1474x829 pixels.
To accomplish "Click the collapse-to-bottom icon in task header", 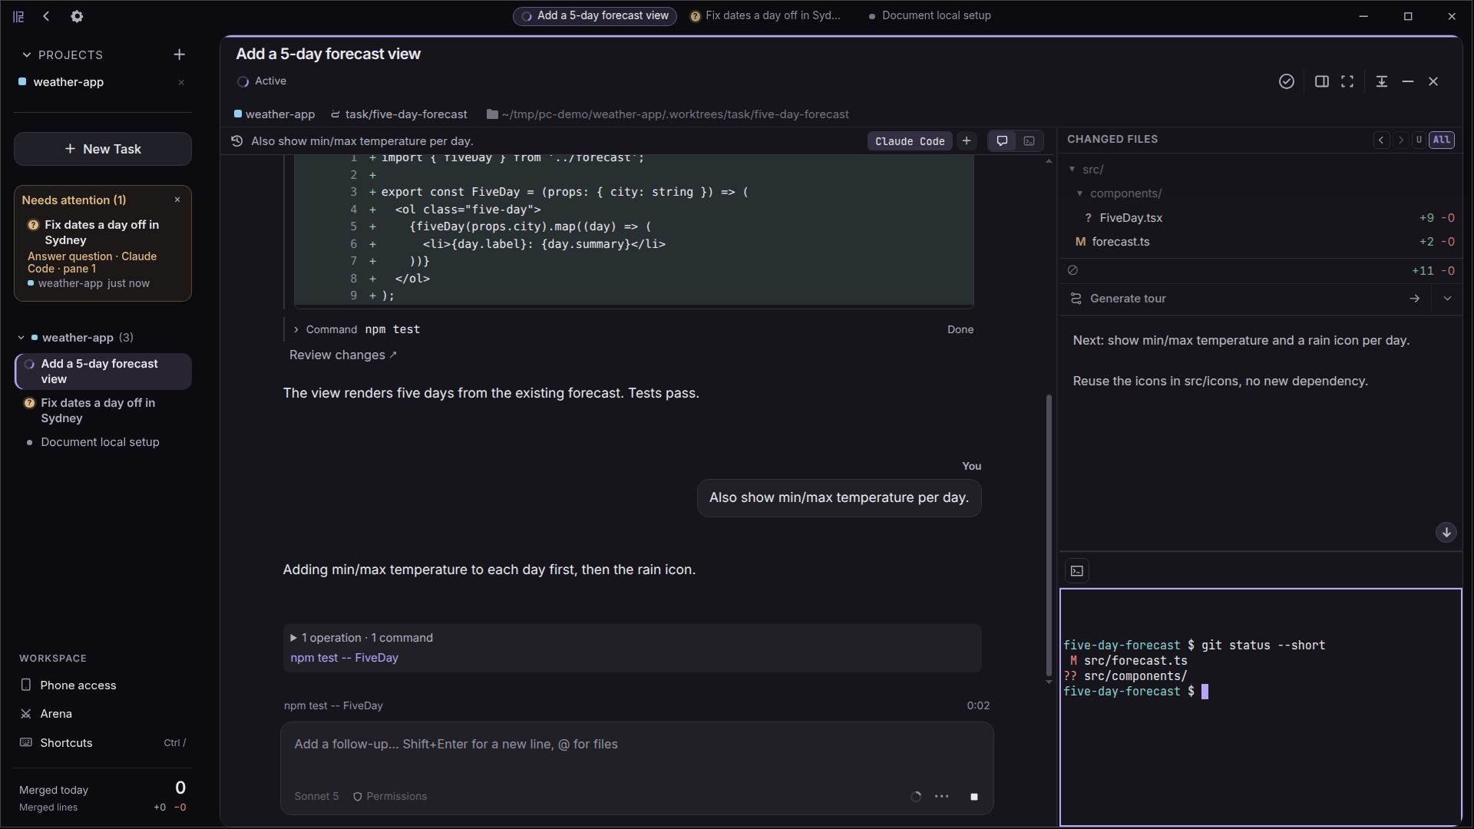I will click(x=1382, y=81).
